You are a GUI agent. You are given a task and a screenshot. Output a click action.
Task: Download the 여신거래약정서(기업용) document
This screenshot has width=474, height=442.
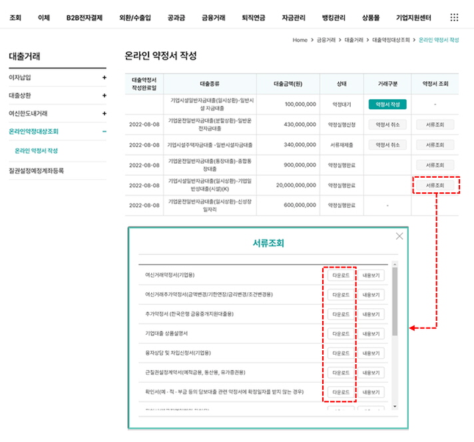tap(340, 275)
